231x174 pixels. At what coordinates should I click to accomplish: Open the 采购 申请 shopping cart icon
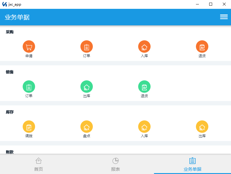pos(29,47)
